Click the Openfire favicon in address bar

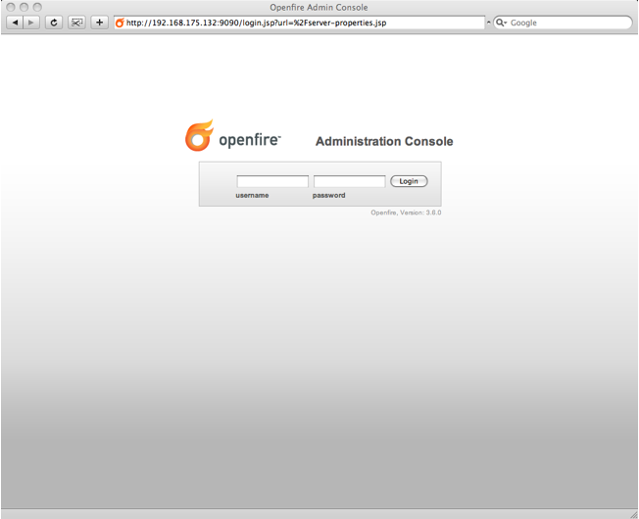coord(120,23)
